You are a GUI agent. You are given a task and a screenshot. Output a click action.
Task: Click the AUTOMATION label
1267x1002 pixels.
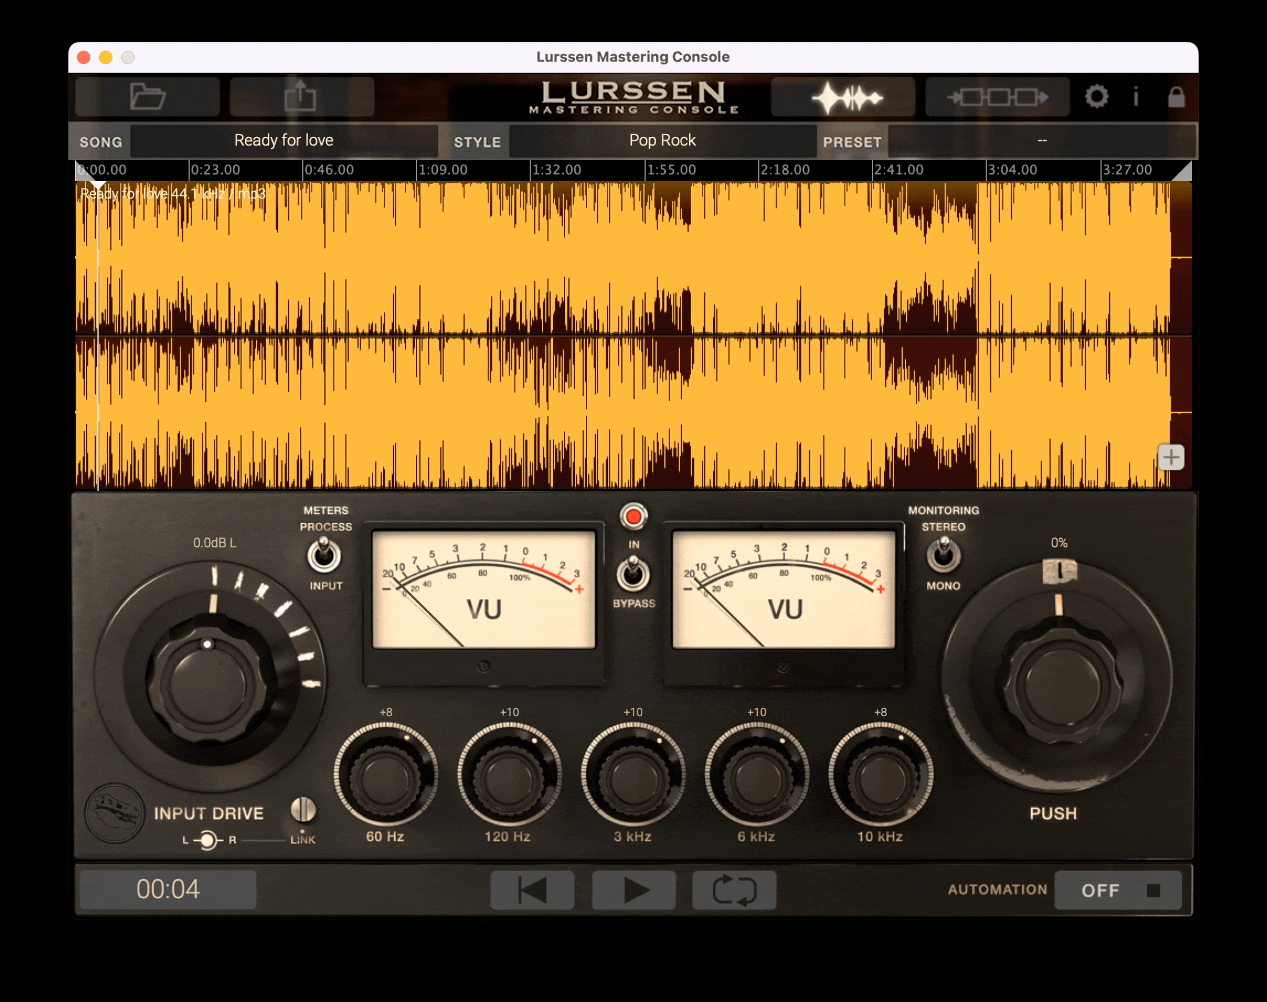(997, 890)
